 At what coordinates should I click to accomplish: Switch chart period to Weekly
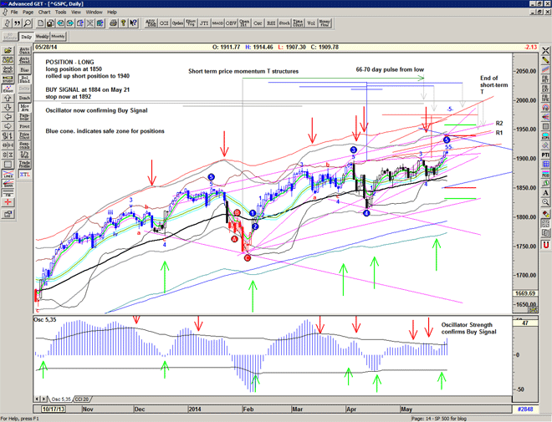41,37
